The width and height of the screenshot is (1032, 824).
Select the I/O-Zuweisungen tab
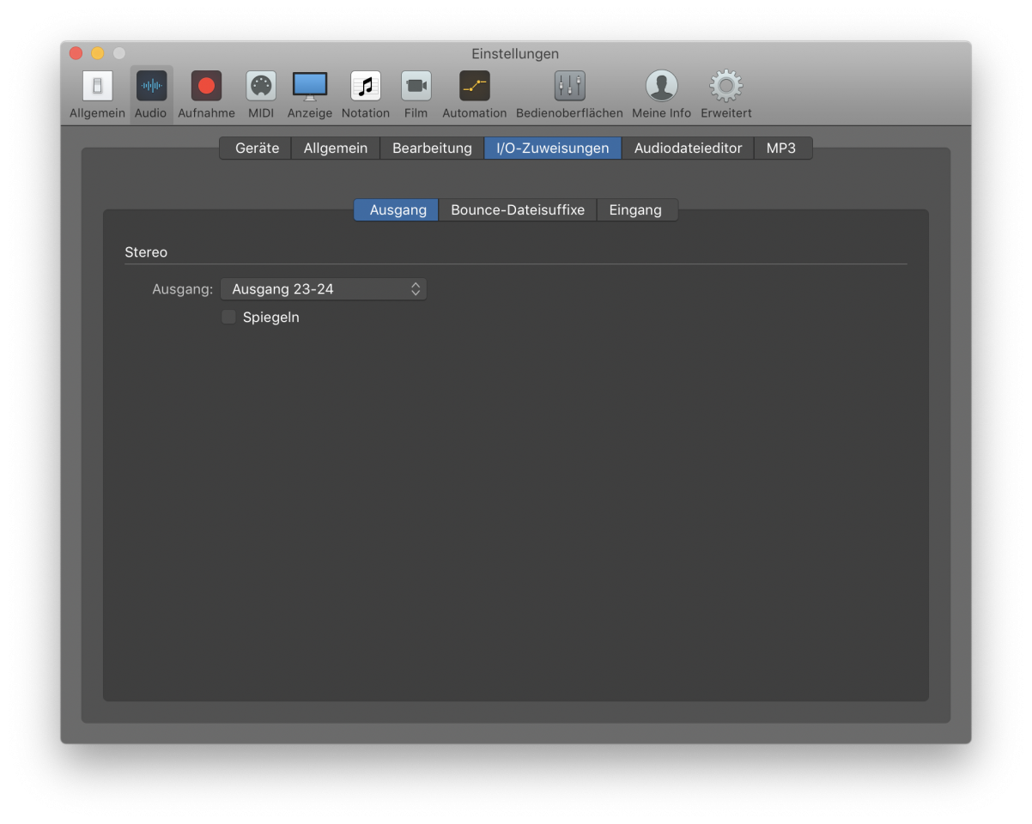click(553, 148)
